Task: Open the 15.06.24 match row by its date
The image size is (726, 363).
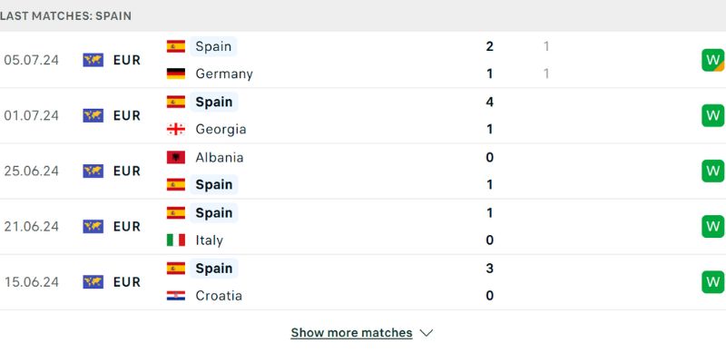Action: 31,282
